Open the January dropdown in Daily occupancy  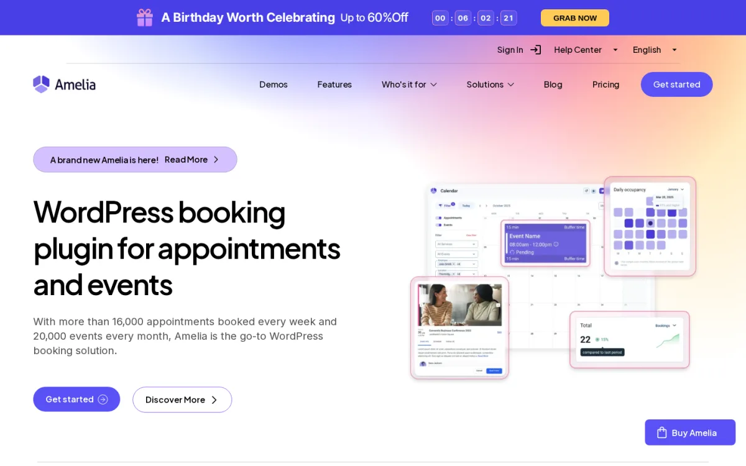pyautogui.click(x=676, y=190)
